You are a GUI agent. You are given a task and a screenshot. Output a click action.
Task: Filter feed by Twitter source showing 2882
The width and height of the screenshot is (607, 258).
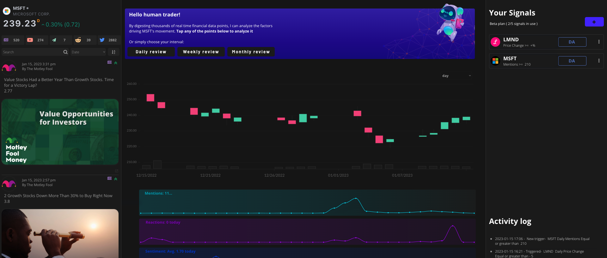click(x=108, y=40)
